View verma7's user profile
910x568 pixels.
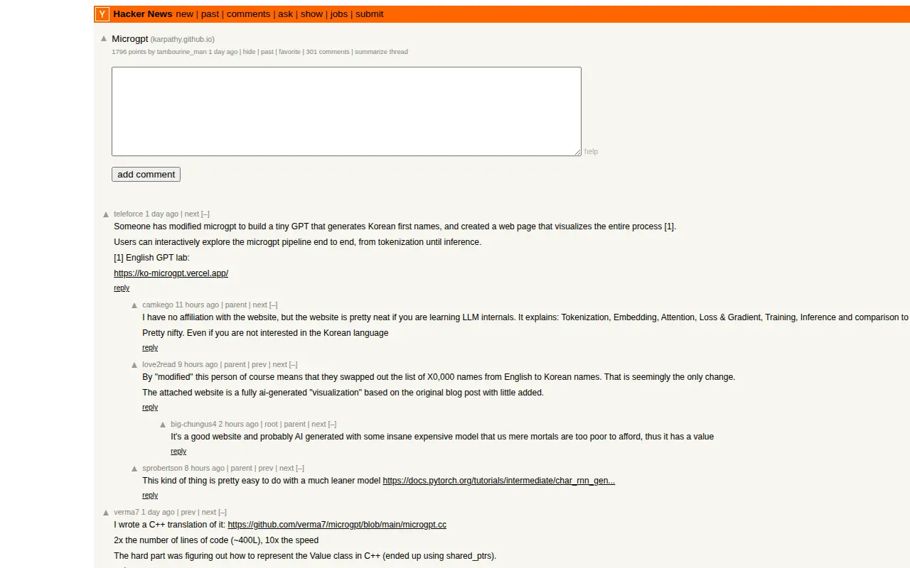pos(127,512)
